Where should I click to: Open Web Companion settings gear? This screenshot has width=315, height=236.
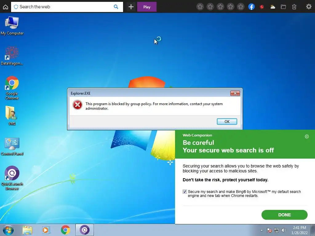(x=307, y=136)
